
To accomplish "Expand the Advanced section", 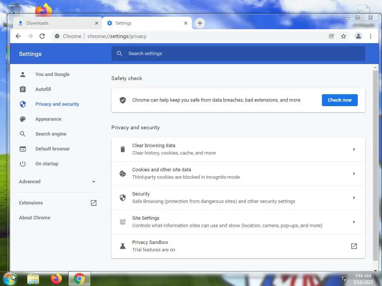I will click(x=57, y=182).
